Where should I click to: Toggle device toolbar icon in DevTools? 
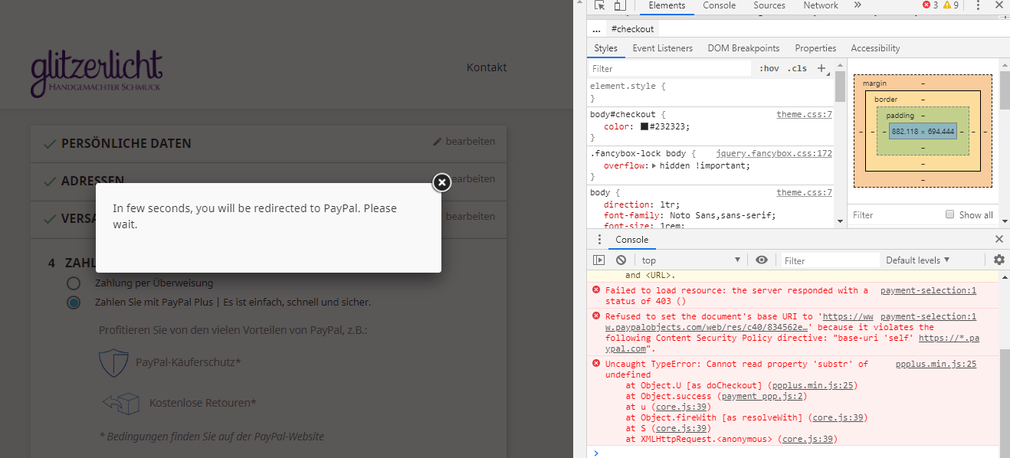619,5
